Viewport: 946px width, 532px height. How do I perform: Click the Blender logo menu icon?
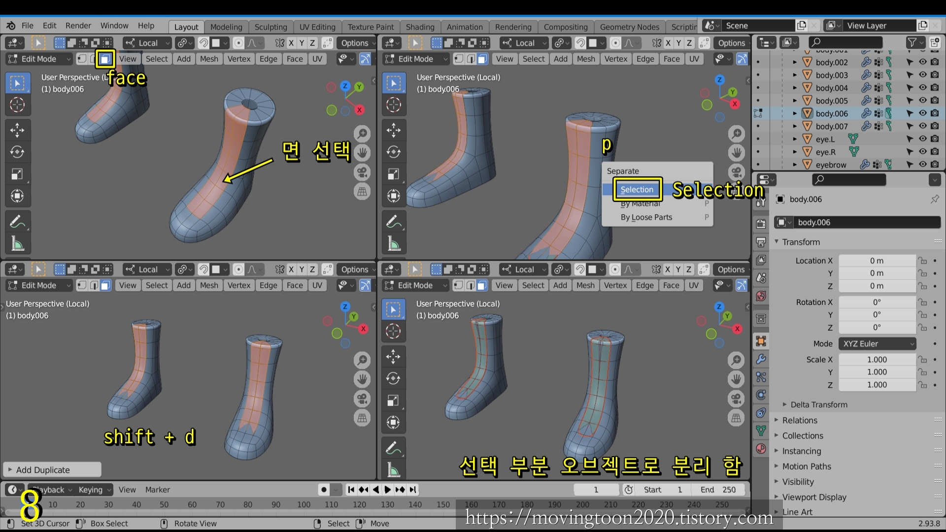(11, 26)
